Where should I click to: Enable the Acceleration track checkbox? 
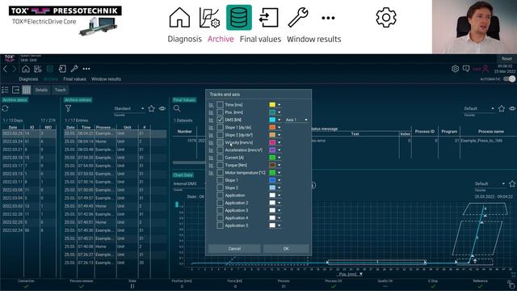[x=220, y=150]
